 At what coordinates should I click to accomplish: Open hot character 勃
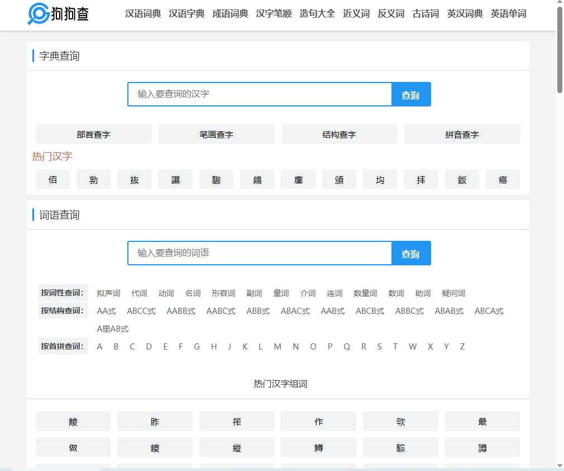93,179
